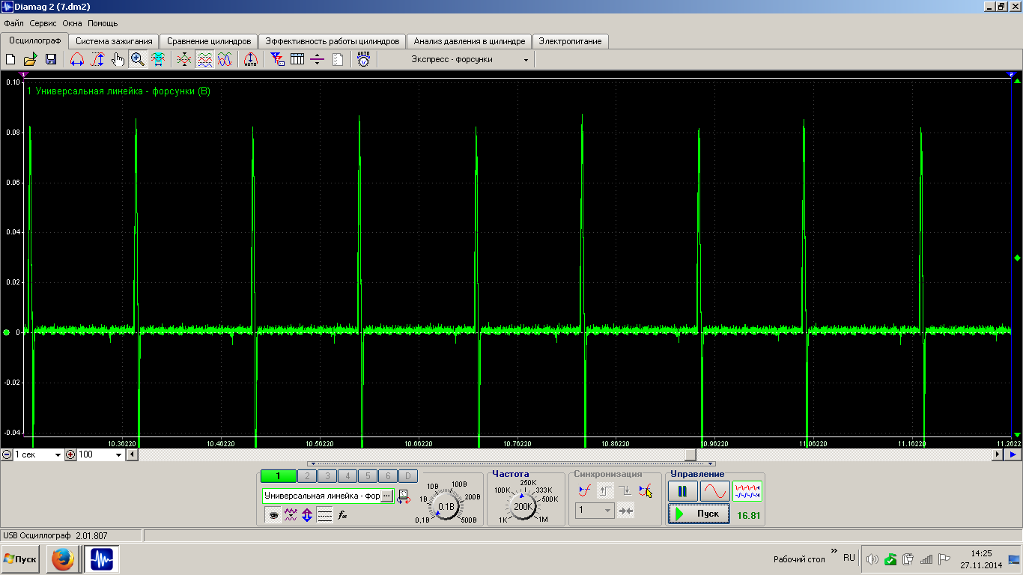The image size is (1023, 575).
Task: Open the line style icon
Action: coord(324,515)
